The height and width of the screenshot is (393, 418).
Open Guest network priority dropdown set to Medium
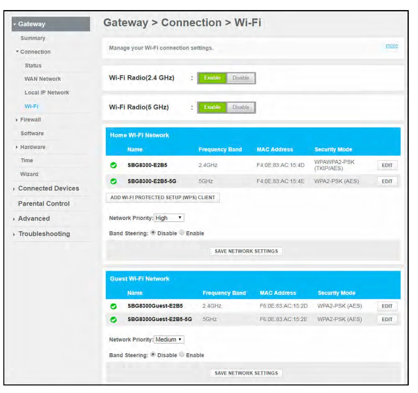pyautogui.click(x=169, y=339)
